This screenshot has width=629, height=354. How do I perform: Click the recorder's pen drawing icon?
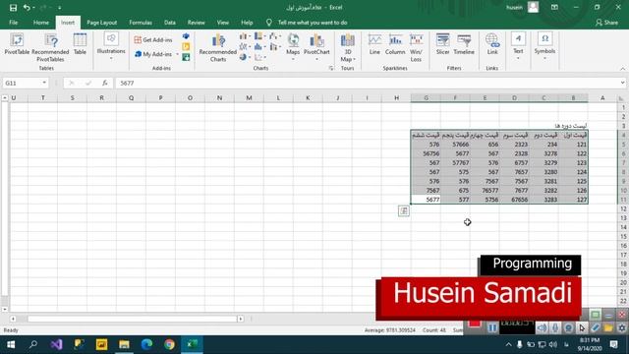click(x=596, y=328)
